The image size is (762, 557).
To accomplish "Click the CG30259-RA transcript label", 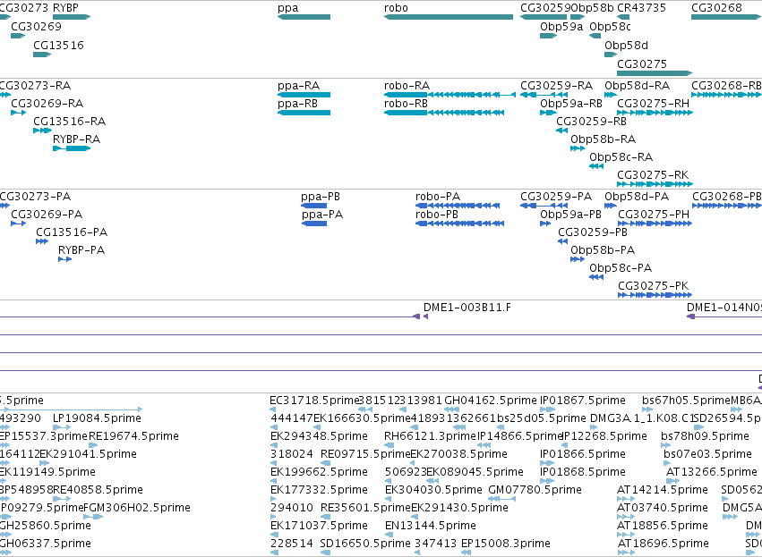I will pos(556,86).
